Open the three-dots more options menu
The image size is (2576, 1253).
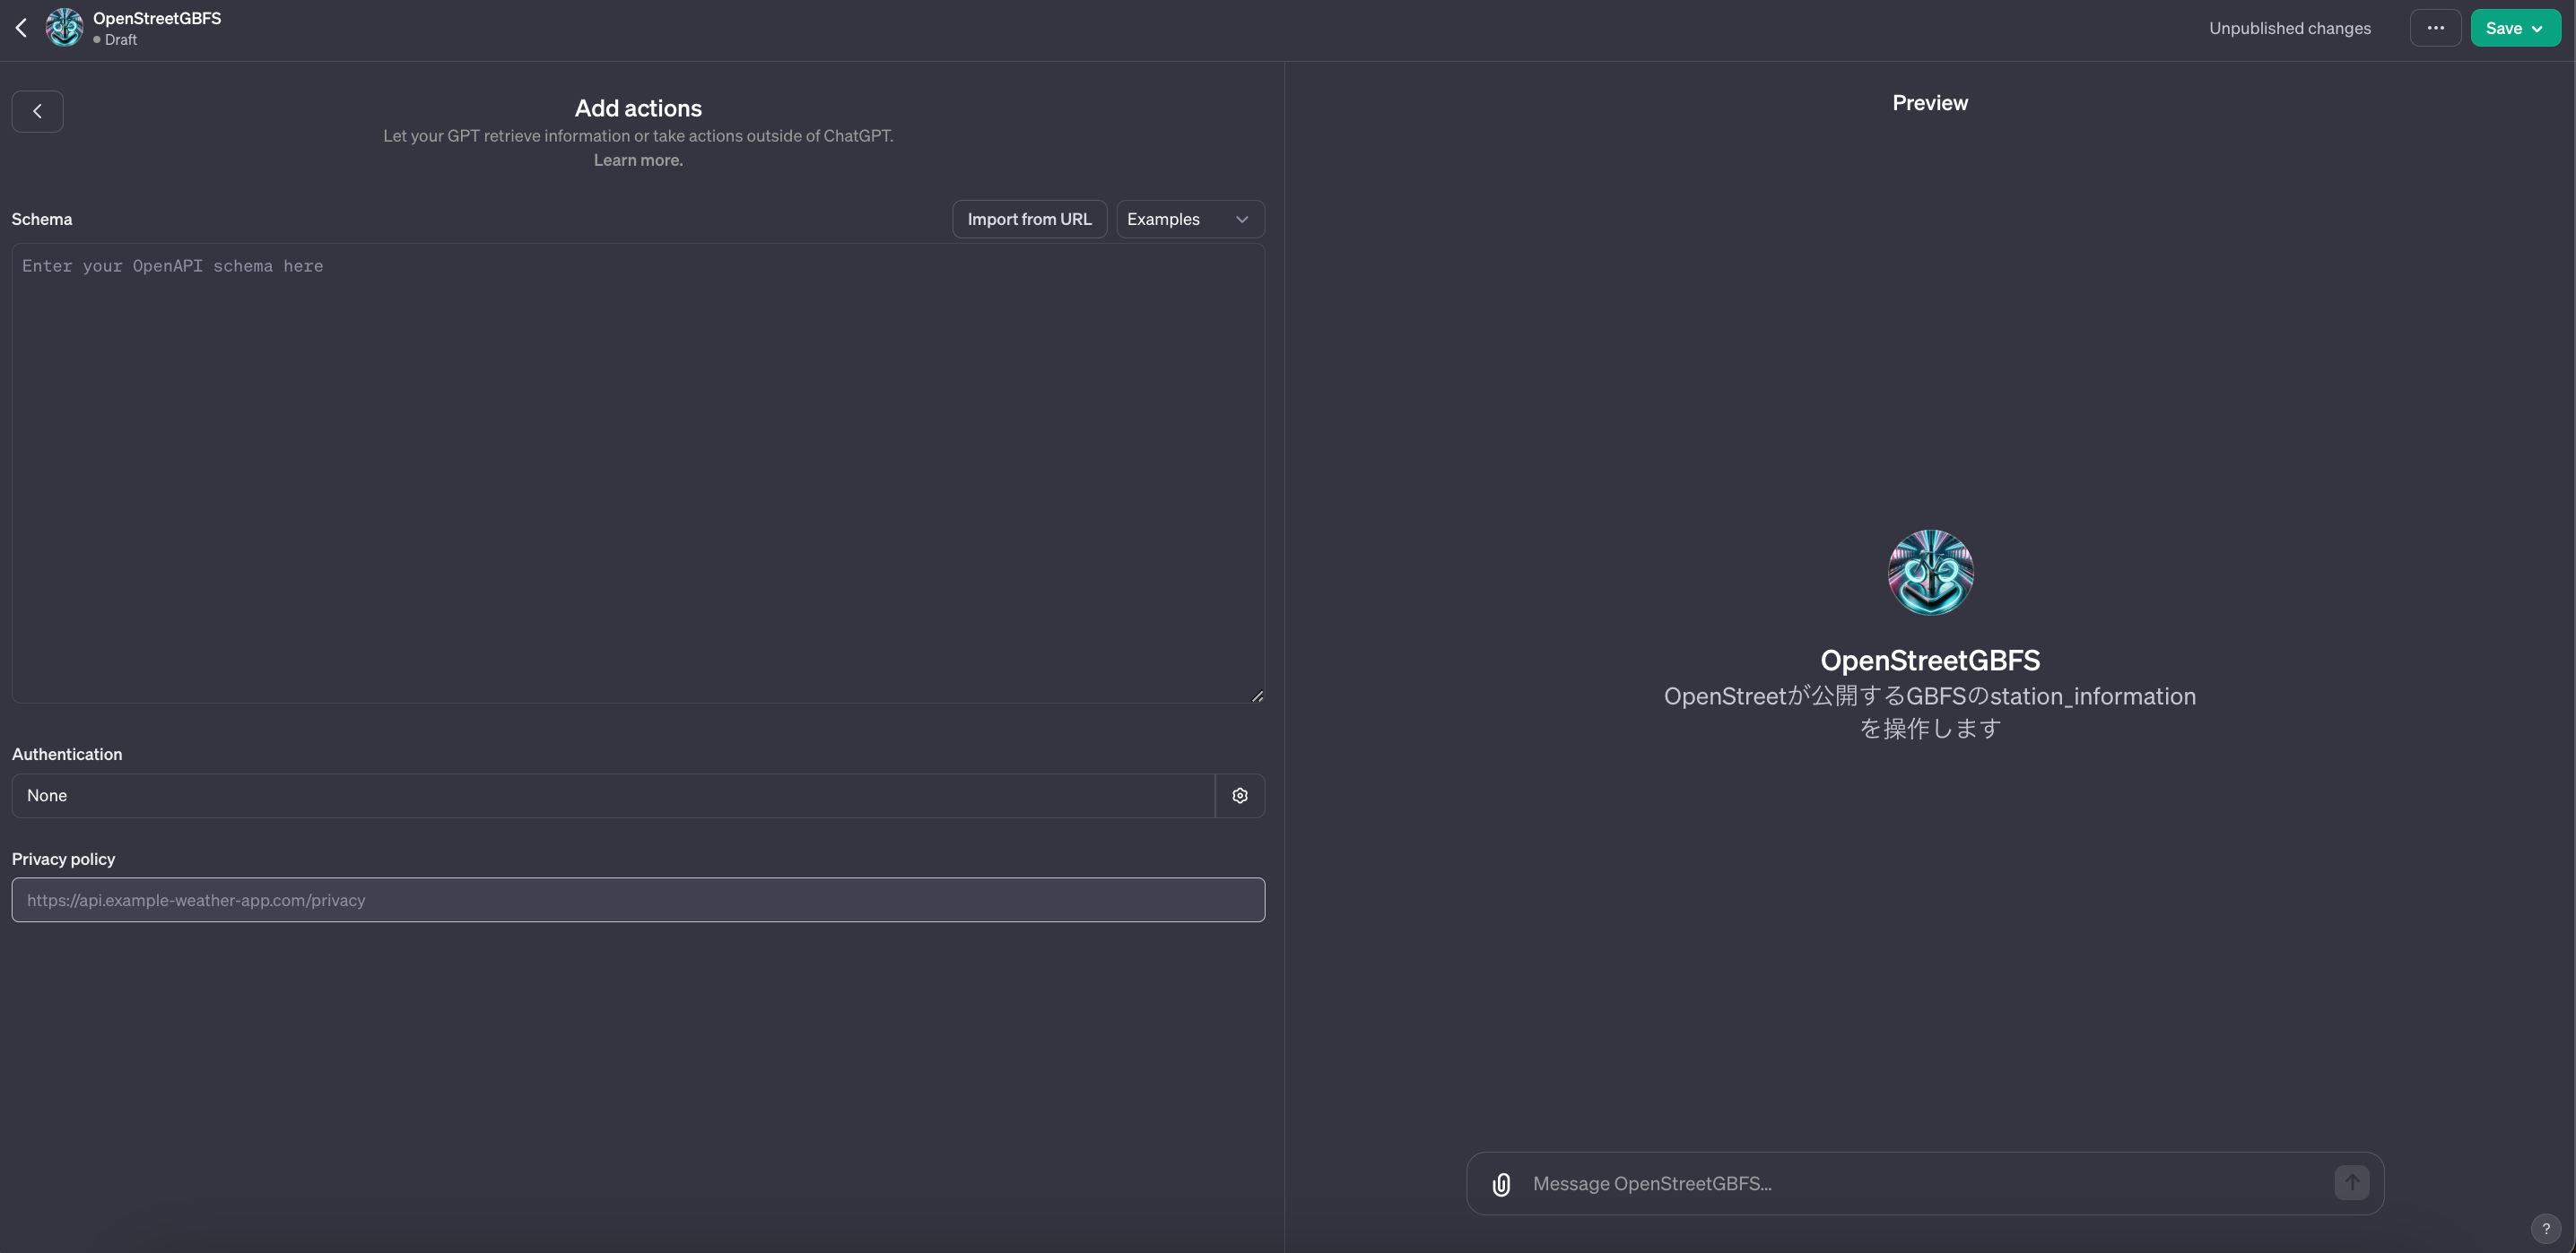[2435, 28]
